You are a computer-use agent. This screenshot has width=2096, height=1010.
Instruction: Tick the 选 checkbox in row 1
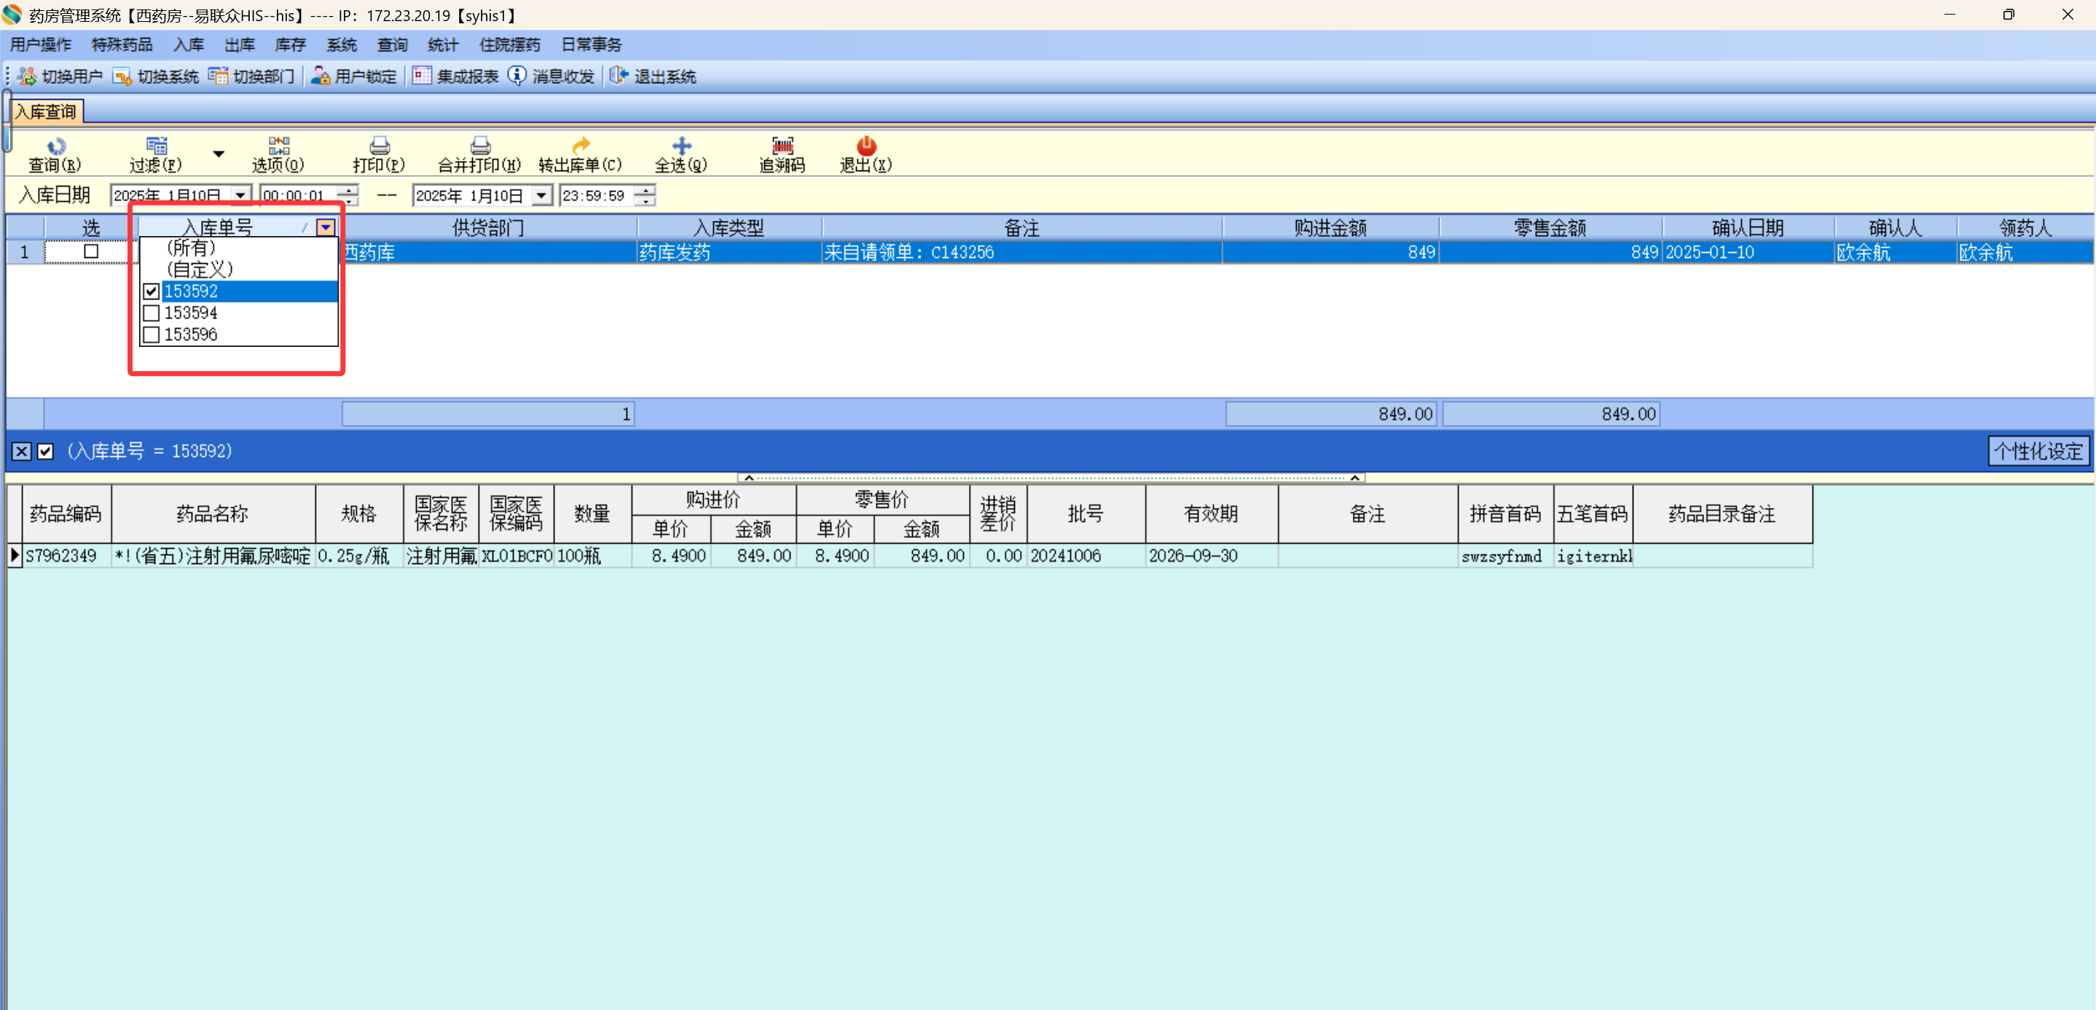click(x=91, y=252)
